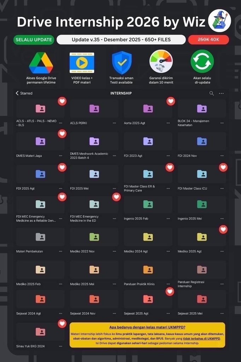Click the Google Drive logo icon
The image size is (241, 362).
(41, 63)
